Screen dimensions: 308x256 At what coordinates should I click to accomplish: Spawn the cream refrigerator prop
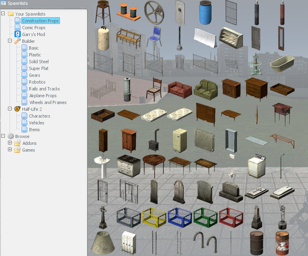pos(180,140)
